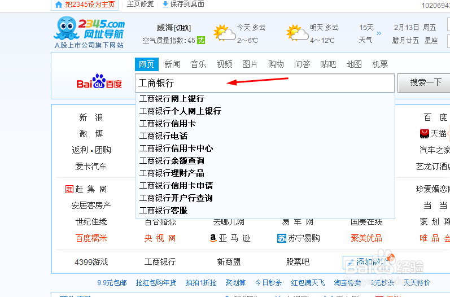The height and width of the screenshot is (297, 450).
Task: Click the Suning 苏 logo icon
Action: pos(282,238)
